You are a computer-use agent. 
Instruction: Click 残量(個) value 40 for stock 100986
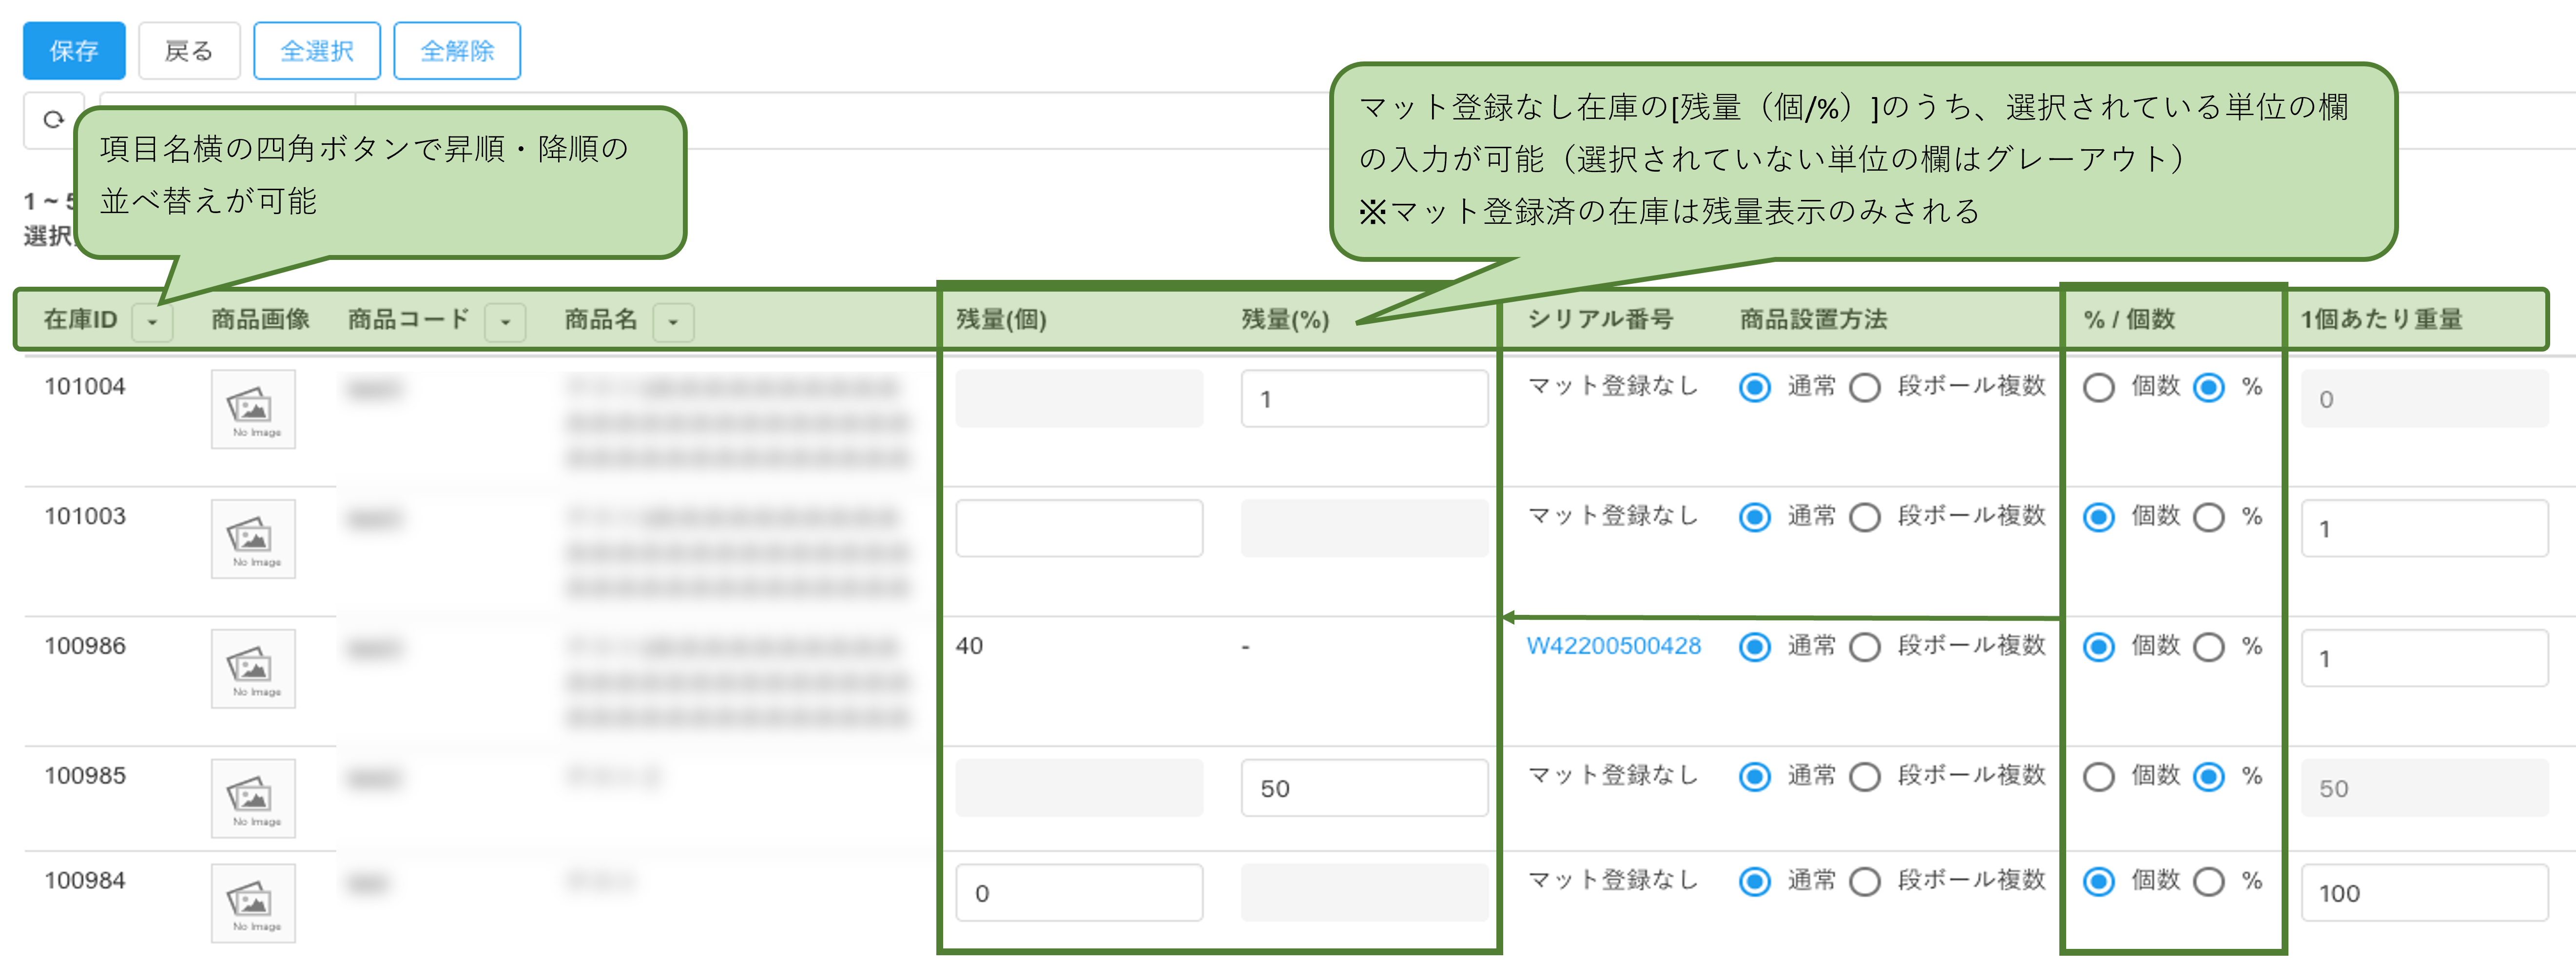(969, 646)
